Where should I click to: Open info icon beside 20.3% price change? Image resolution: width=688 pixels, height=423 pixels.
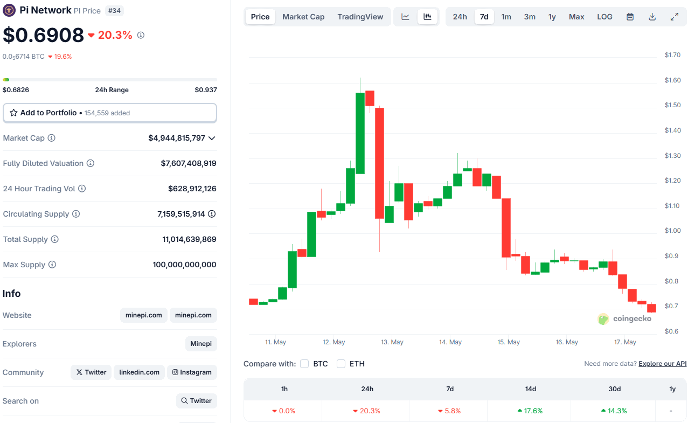141,35
